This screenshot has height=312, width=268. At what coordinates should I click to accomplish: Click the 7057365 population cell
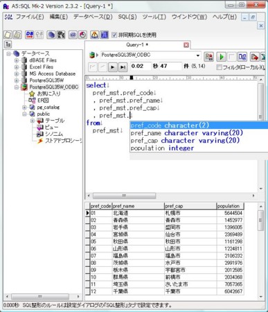click(x=230, y=284)
